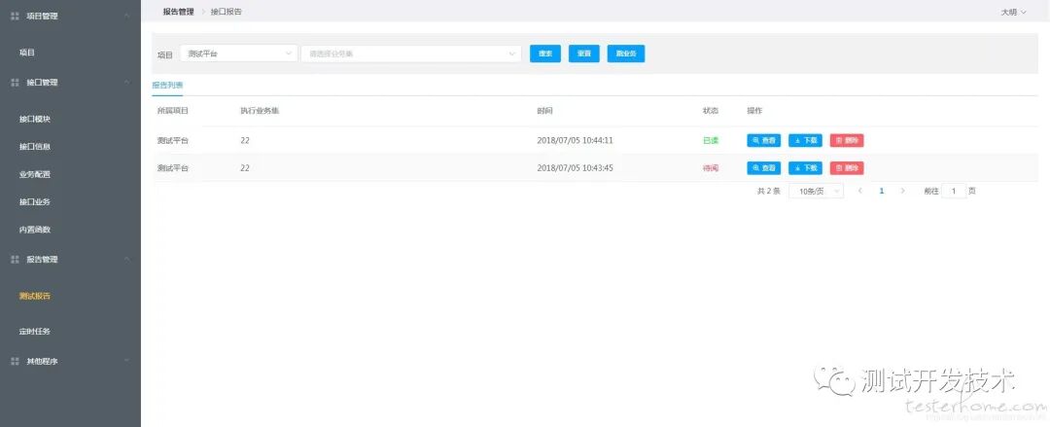
Task: Click 查看 for the 10:43:45 report
Action: click(764, 168)
